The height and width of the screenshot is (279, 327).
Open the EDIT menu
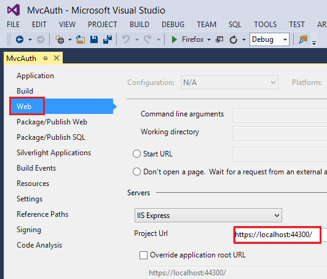click(x=39, y=25)
